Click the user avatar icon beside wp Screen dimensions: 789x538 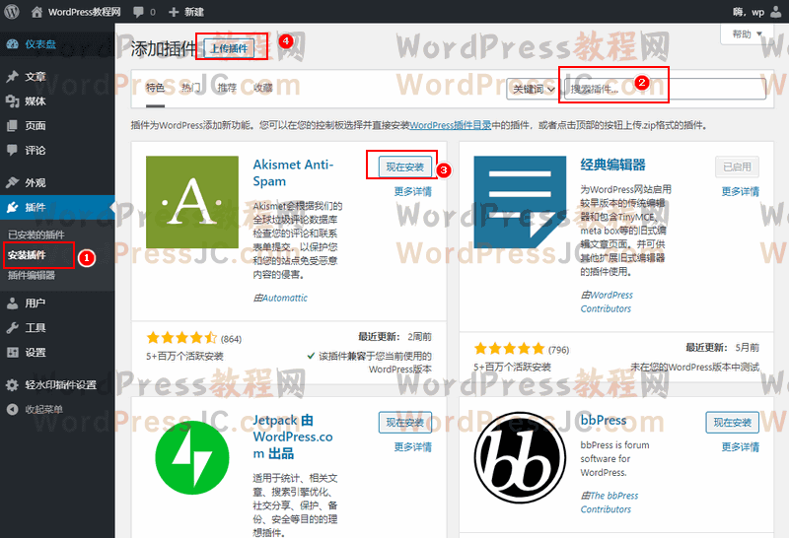coord(776,12)
